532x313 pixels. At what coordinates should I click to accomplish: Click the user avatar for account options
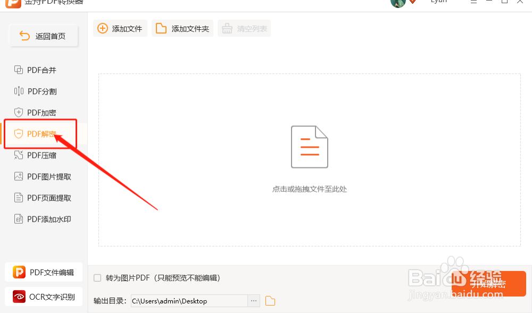(398, 3)
